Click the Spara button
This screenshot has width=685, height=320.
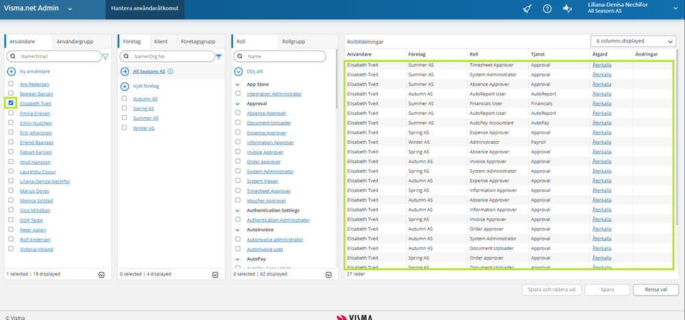point(607,289)
